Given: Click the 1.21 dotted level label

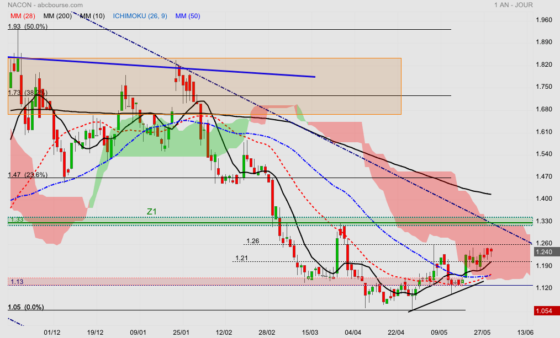Looking at the screenshot, I should [241, 258].
